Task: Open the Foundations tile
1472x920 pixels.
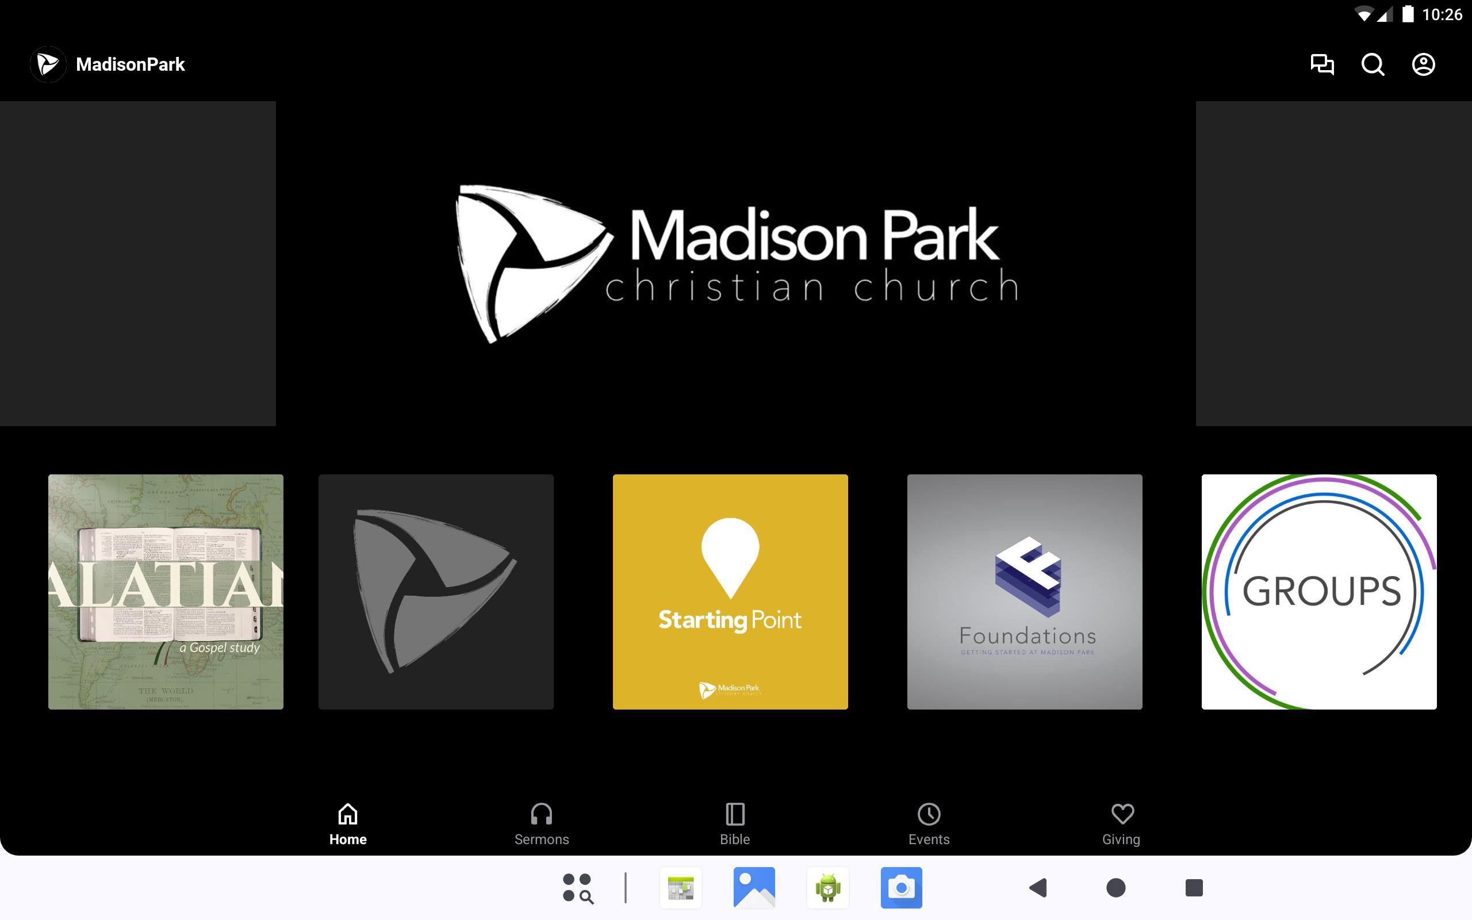Action: [1024, 592]
